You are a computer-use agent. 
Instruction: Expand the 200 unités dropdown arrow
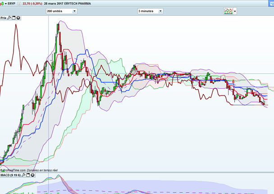coord(74,11)
